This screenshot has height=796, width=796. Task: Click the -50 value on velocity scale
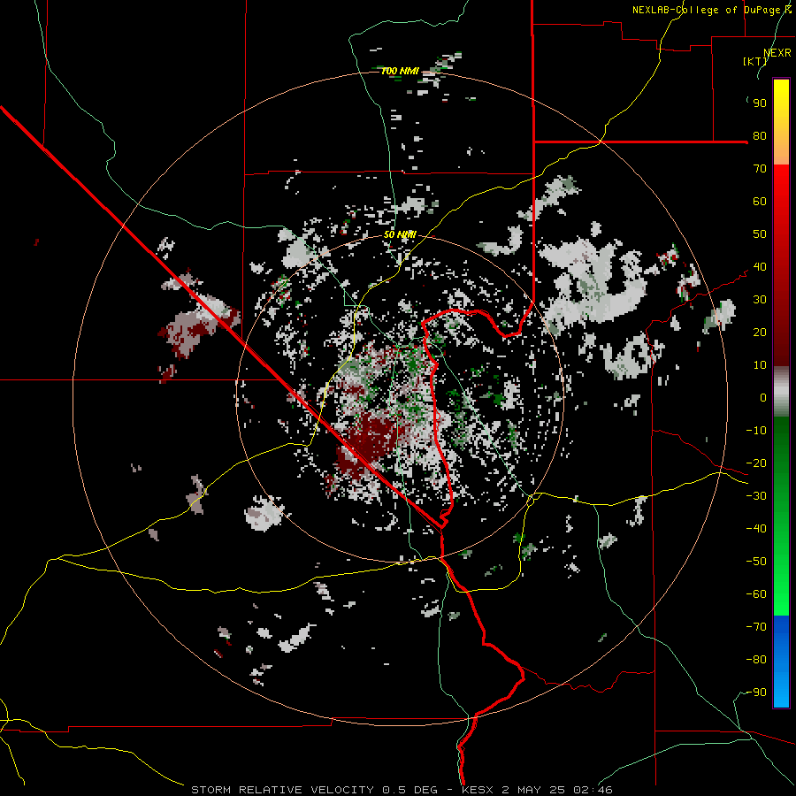[756, 562]
